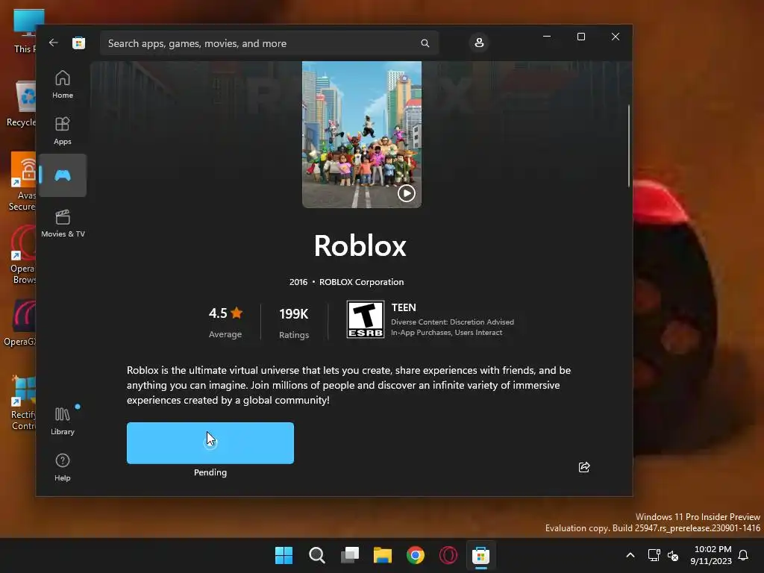Viewport: 764px width, 573px height.
Task: Click the Microsoft Store logo icon
Action: [79, 43]
